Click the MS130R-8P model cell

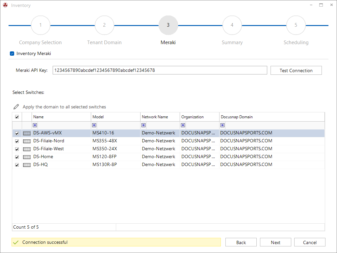pos(116,165)
